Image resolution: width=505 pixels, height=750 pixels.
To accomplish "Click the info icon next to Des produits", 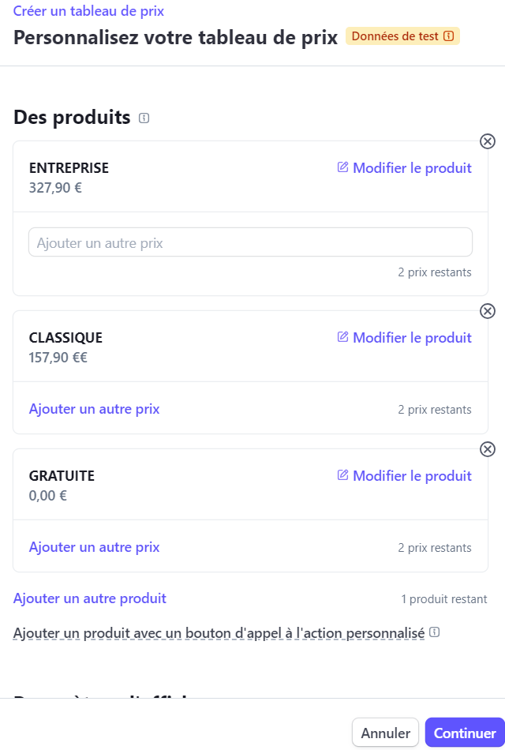I will [x=144, y=118].
